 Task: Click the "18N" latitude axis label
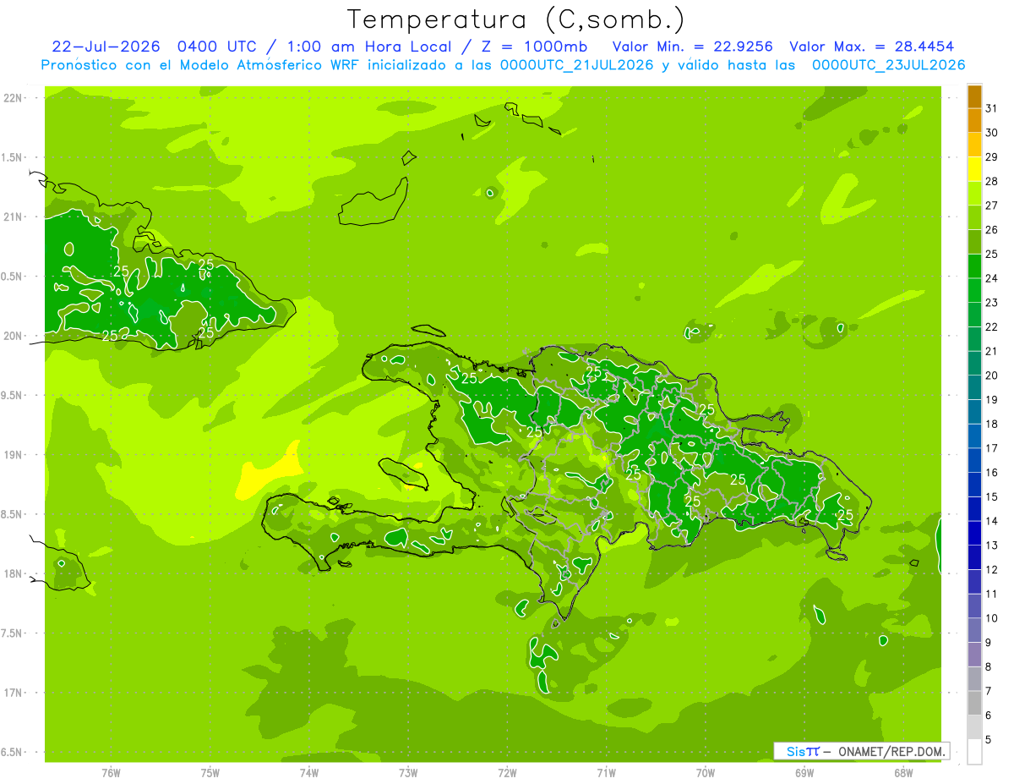(14, 573)
